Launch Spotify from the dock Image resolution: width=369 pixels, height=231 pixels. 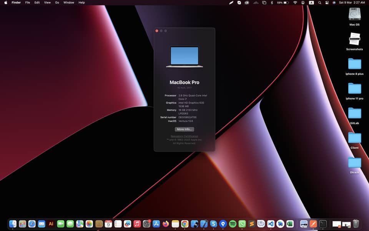click(233, 224)
